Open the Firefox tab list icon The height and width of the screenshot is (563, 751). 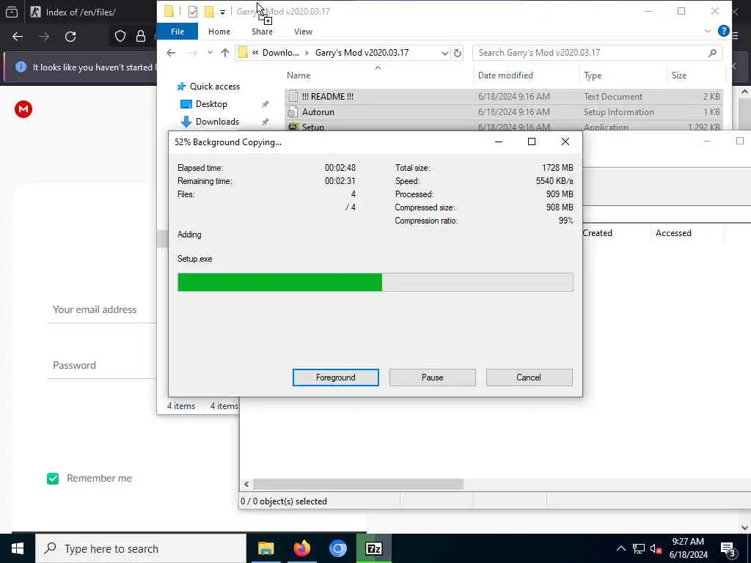pos(12,12)
